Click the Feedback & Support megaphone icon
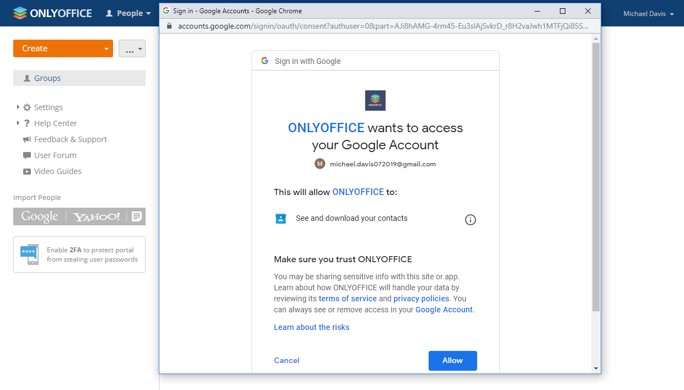Image resolution: width=684 pixels, height=390 pixels. click(x=27, y=139)
